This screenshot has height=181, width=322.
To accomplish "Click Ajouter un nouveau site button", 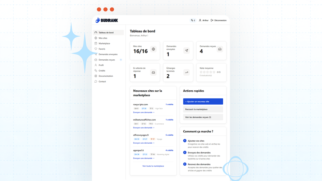I will click(x=203, y=101).
